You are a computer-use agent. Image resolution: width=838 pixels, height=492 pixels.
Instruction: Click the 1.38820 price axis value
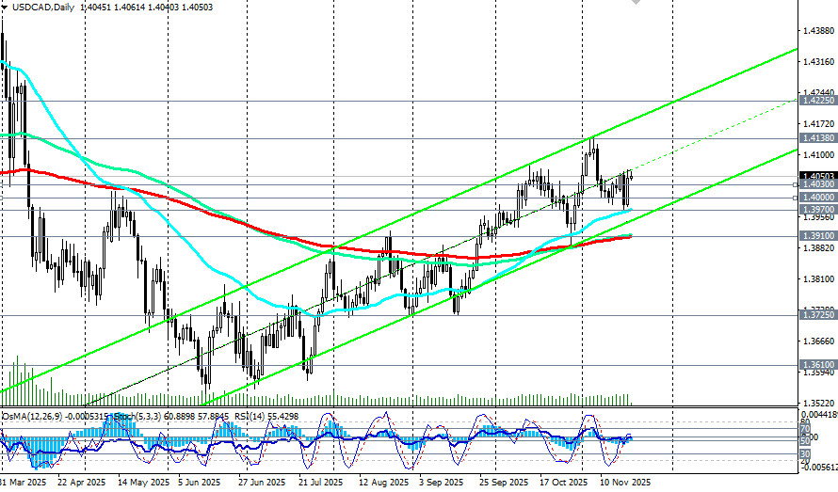click(x=818, y=247)
